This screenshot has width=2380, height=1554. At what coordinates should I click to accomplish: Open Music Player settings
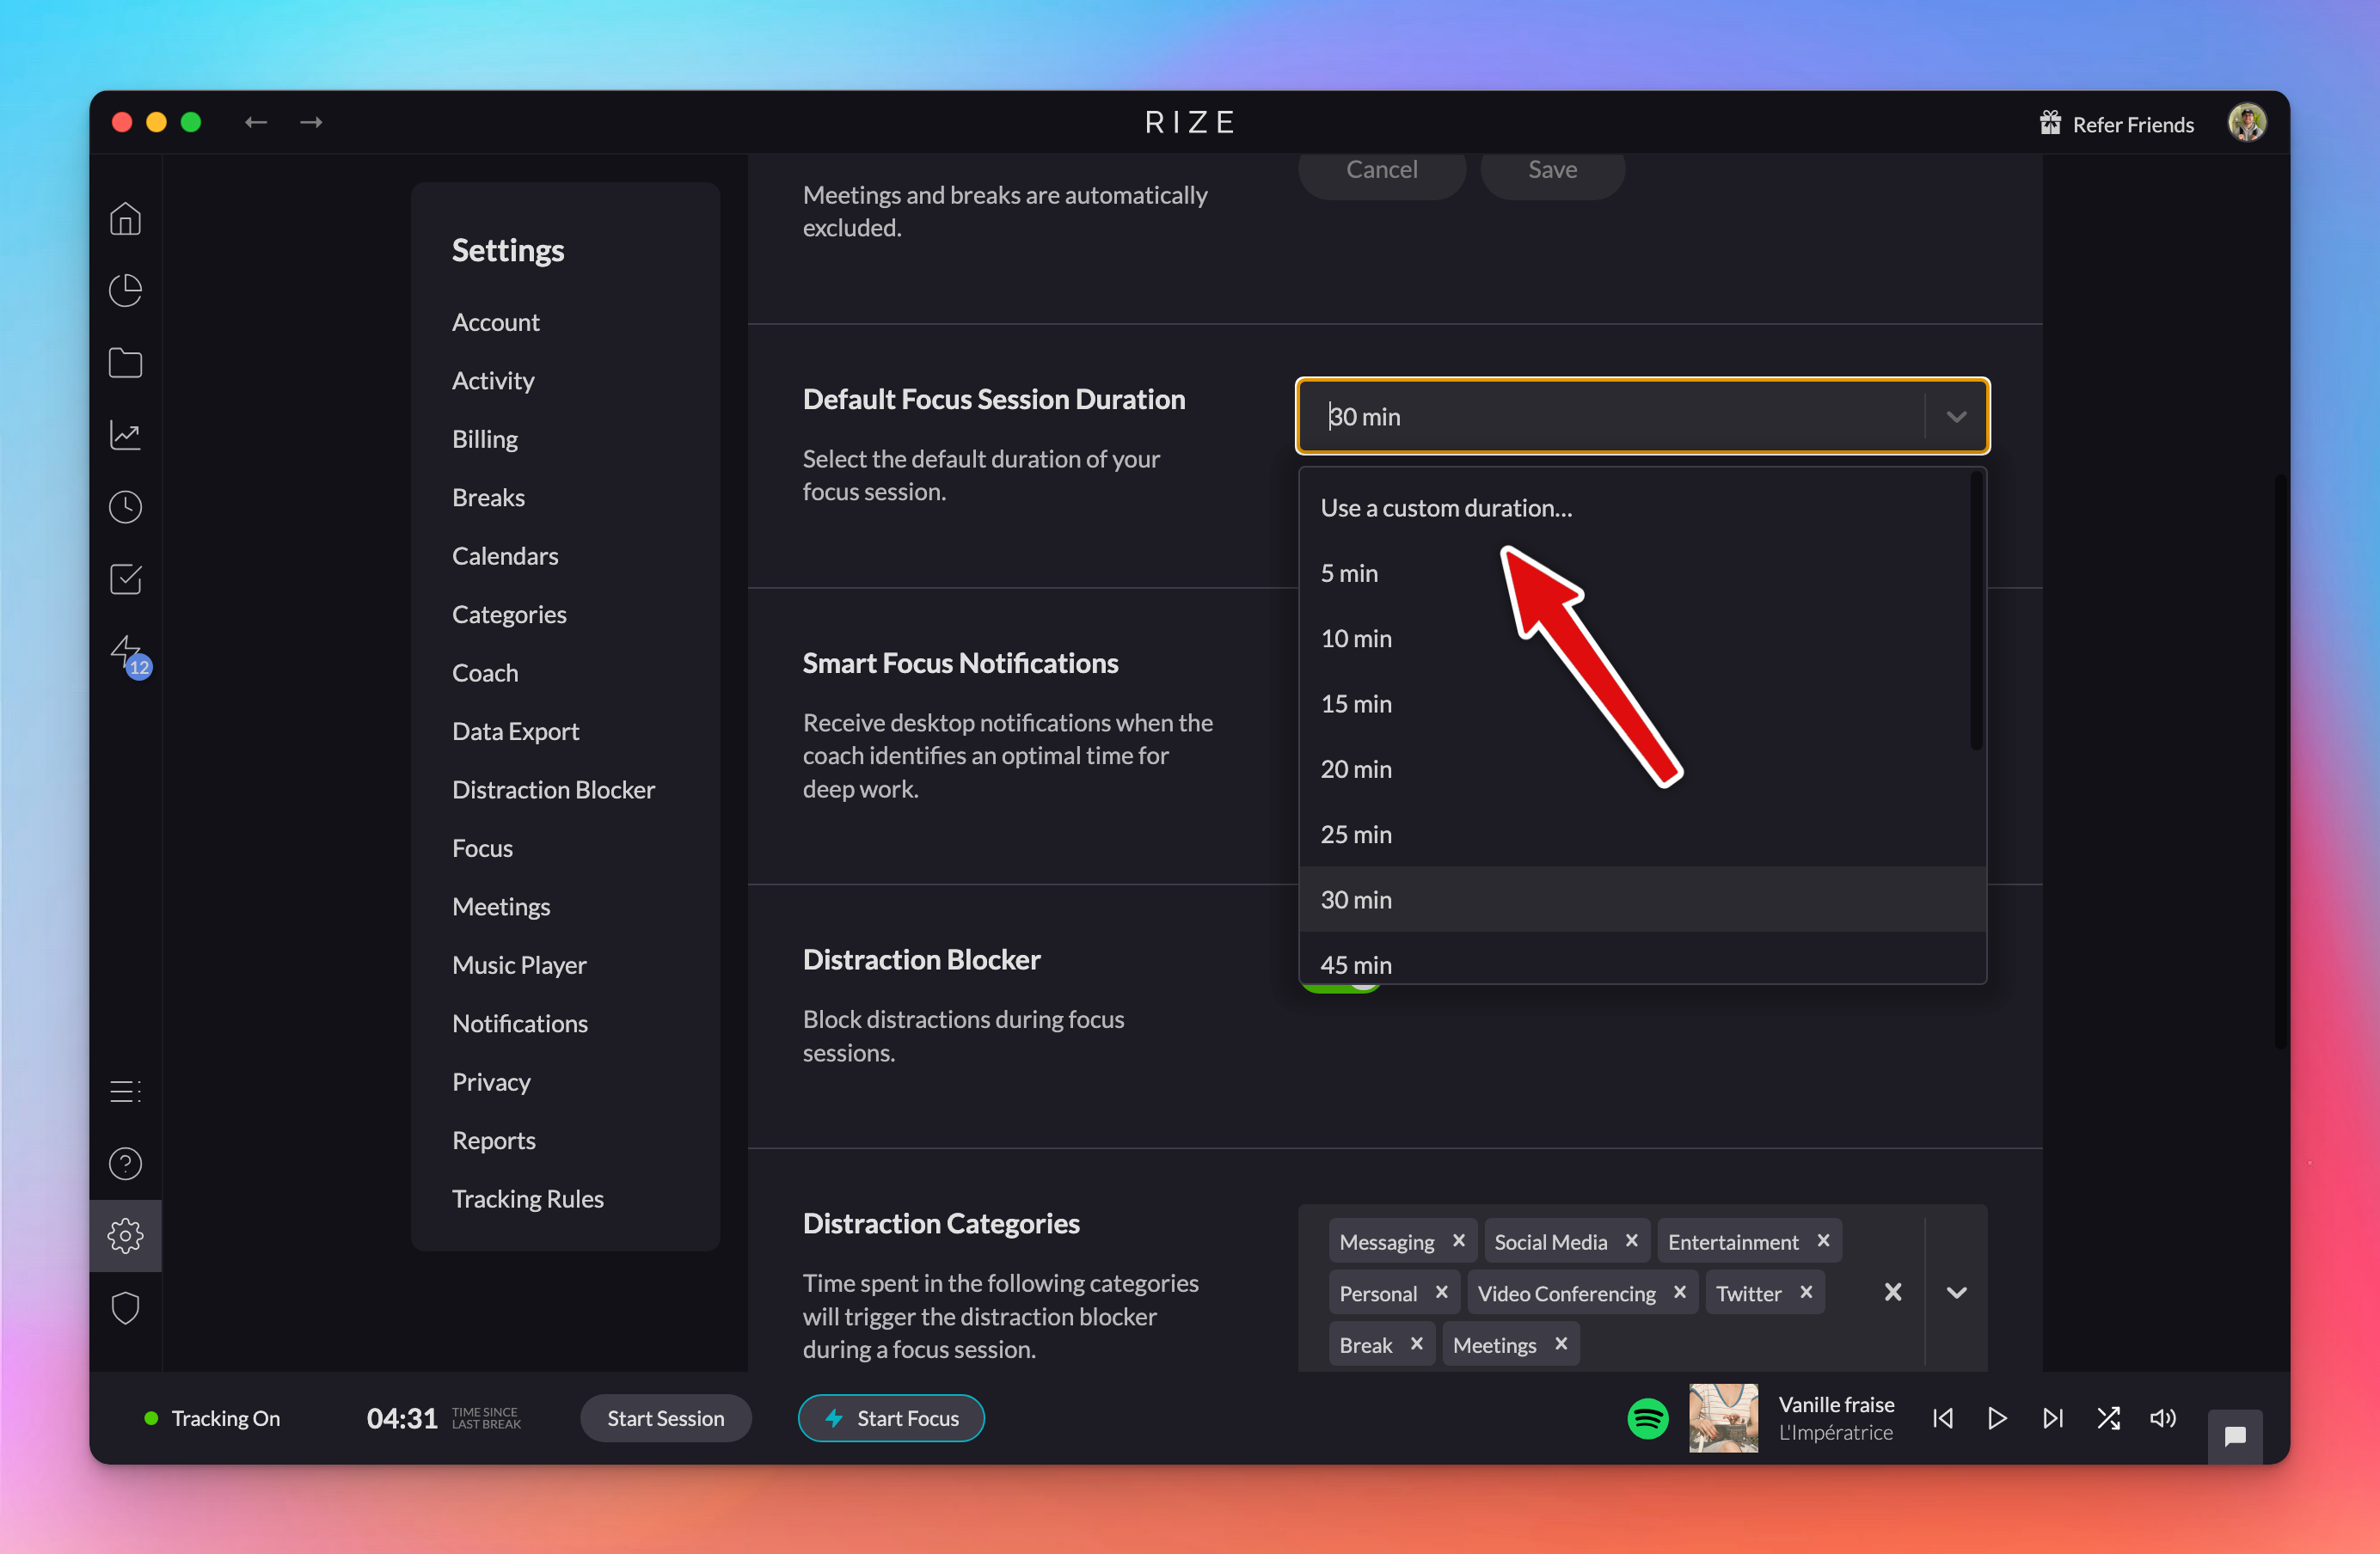[x=519, y=964]
